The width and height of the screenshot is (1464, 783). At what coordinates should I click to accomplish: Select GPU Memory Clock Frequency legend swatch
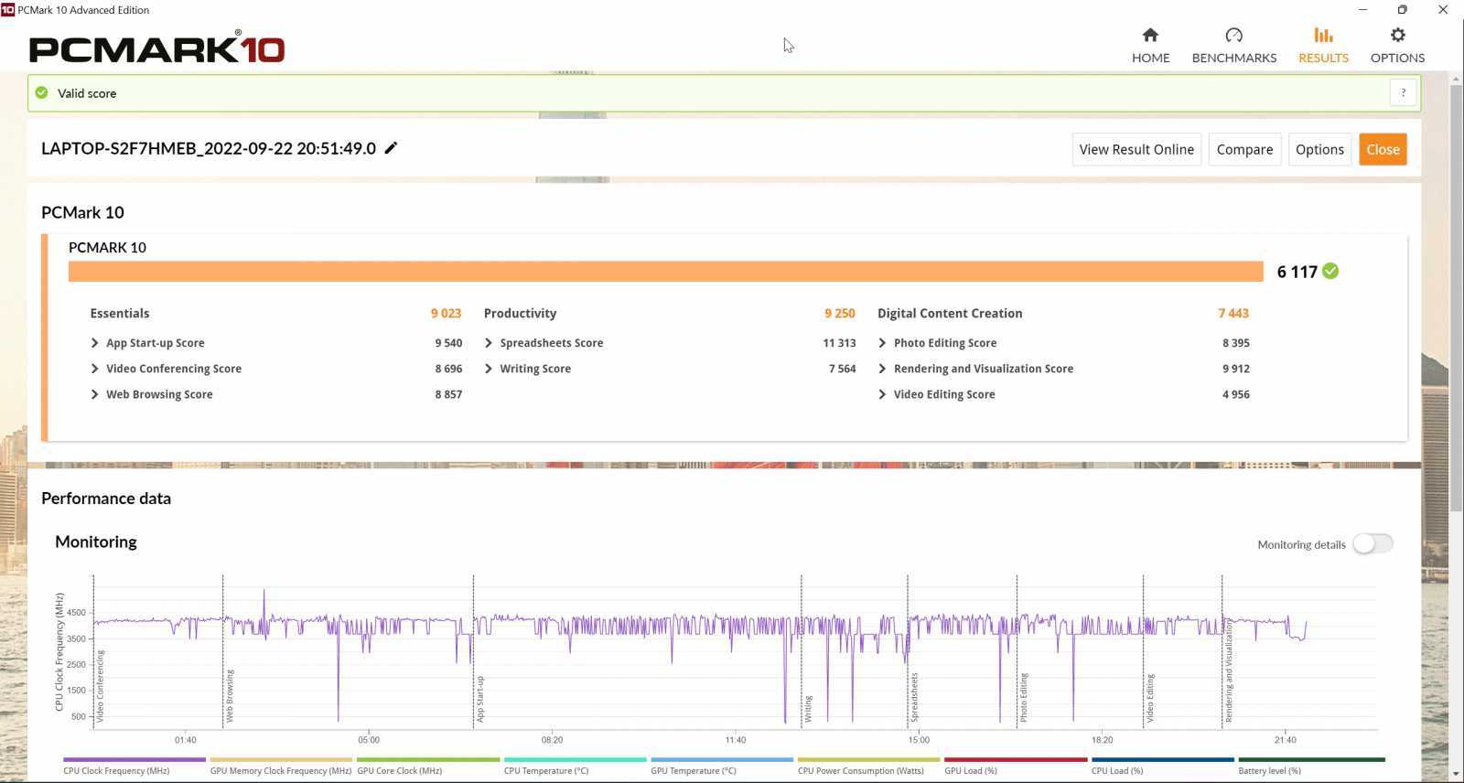281,759
